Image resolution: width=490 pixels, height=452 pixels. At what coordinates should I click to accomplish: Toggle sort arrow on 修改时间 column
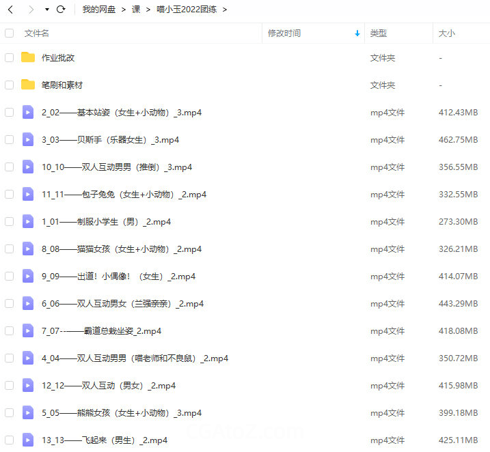[357, 33]
